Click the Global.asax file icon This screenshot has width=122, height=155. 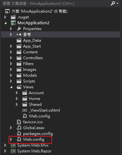(x=19, y=128)
